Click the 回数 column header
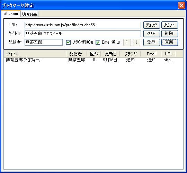Viewport: 187px width, 173px height. [x=94, y=54]
